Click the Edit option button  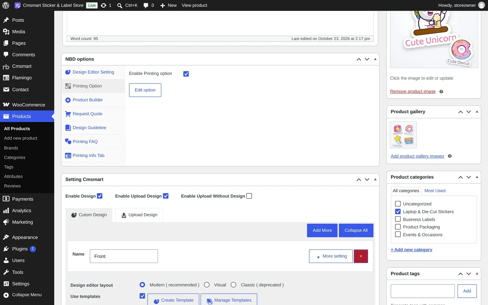pyautogui.click(x=145, y=90)
